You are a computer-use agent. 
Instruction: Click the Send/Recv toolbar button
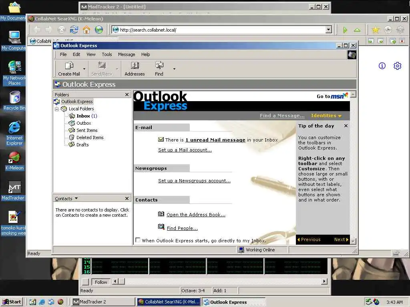(101, 68)
